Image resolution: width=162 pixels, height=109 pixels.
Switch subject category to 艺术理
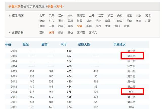coord(81,33)
